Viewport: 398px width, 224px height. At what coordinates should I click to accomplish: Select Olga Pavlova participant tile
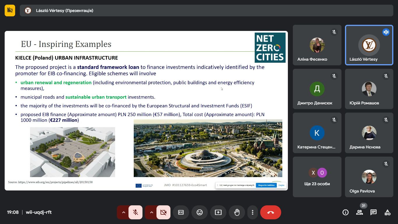369,177
